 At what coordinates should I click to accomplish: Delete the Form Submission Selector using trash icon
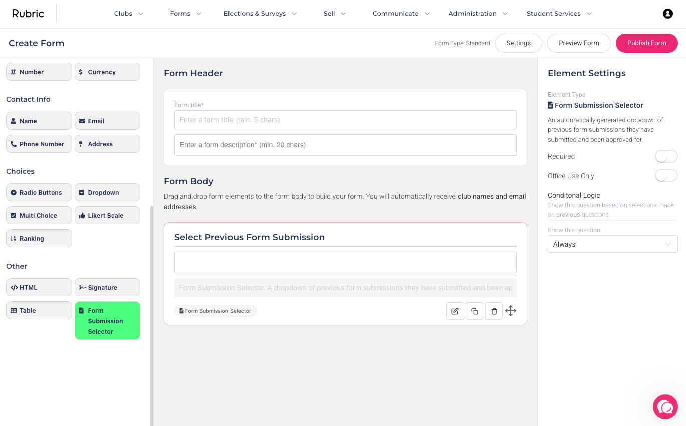point(494,311)
